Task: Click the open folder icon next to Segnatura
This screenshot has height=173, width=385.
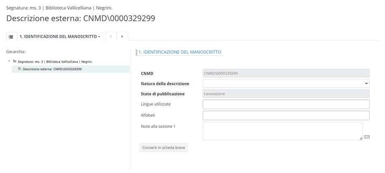Action: [x=15, y=61]
